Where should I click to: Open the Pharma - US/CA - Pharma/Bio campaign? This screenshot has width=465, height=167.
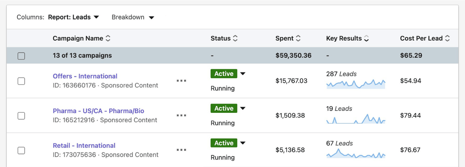pyautogui.click(x=98, y=111)
